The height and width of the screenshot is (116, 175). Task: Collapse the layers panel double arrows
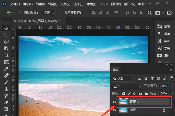(x=167, y=65)
